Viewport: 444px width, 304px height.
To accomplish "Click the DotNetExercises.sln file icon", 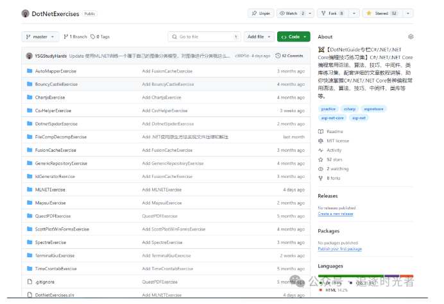I will (x=30, y=294).
